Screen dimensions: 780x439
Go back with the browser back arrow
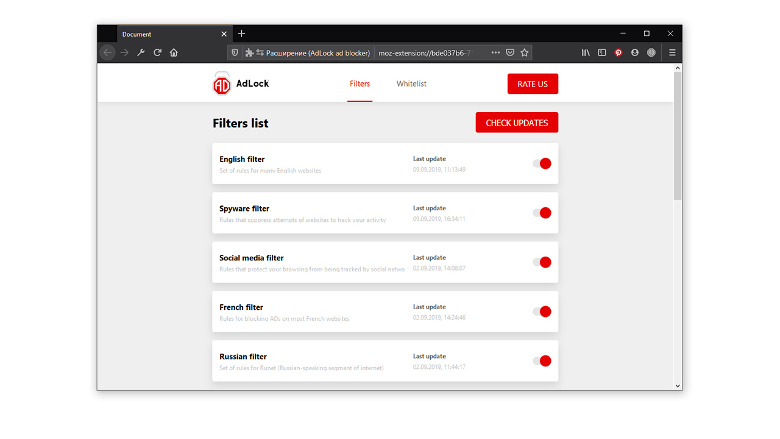[108, 53]
